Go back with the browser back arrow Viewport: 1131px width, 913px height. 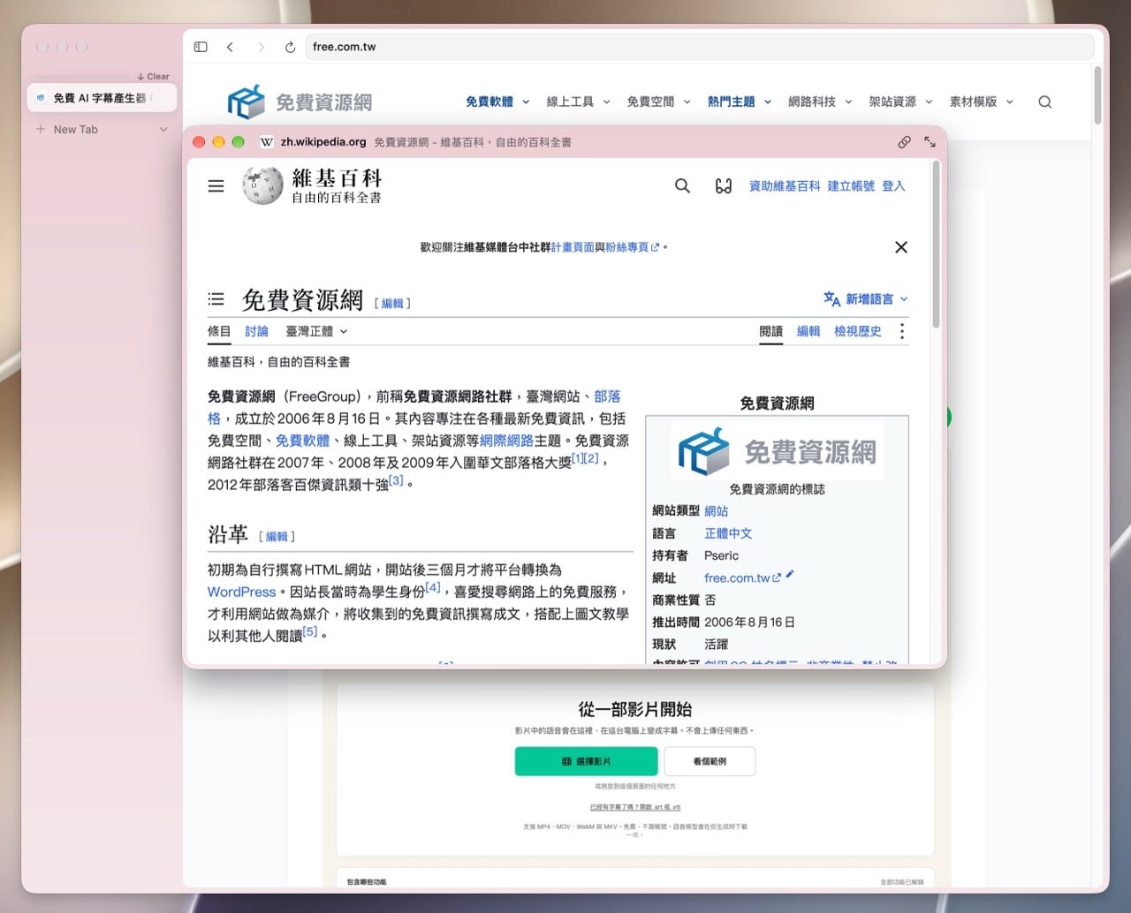click(230, 47)
